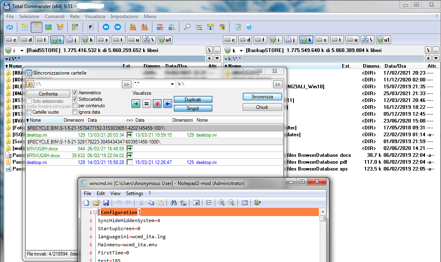Open the Settings menu in Notepad2
This screenshot has height=262, width=441.
(x=135, y=193)
